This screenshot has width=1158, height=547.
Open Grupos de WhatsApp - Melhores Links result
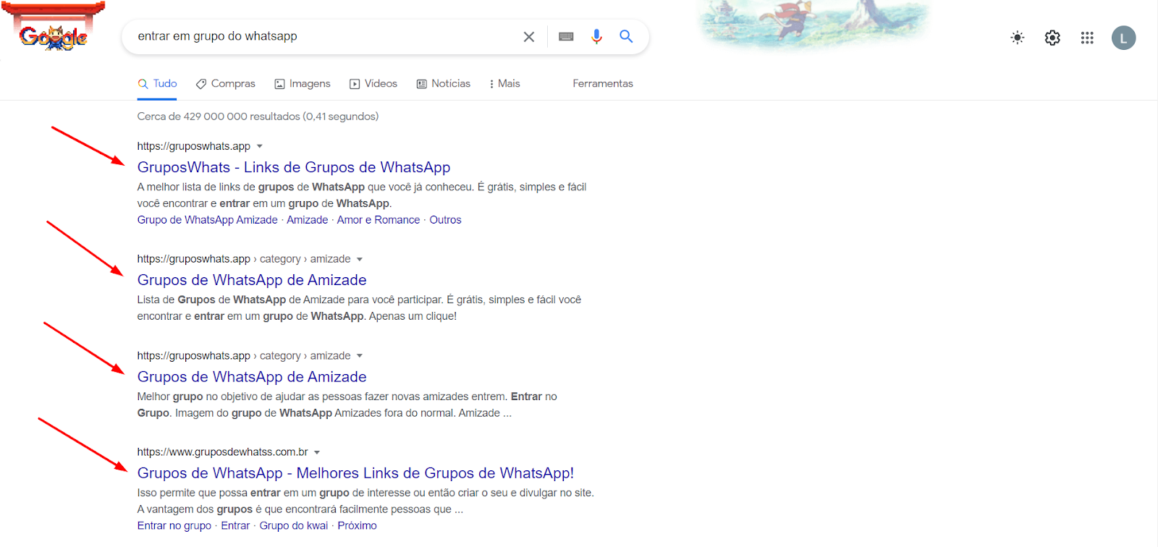coord(355,473)
